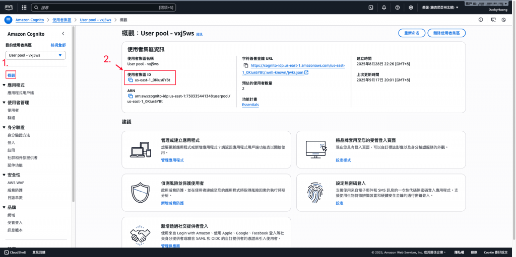Open the notifications bell

tap(384, 7)
